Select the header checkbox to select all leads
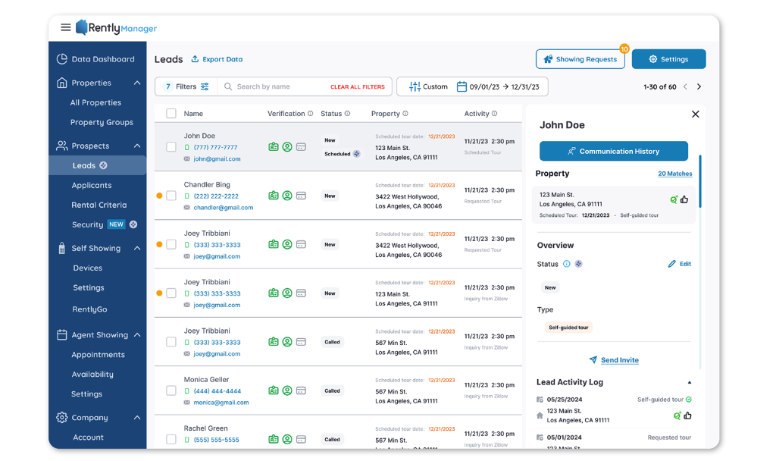Screen dimensions: 776x461 (171, 112)
